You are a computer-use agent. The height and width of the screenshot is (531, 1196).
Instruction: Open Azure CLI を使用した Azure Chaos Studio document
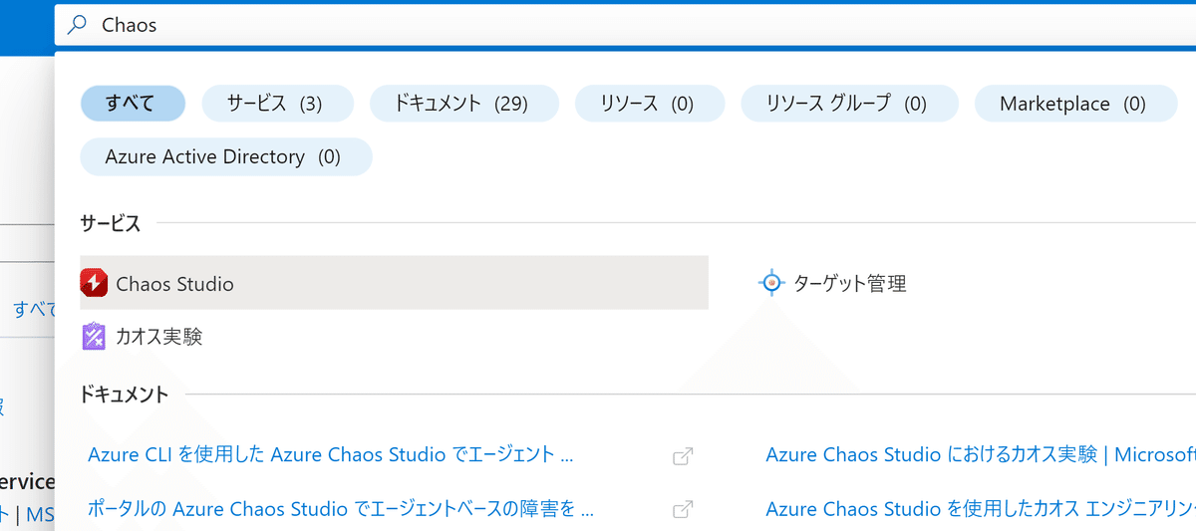pyautogui.click(x=331, y=455)
